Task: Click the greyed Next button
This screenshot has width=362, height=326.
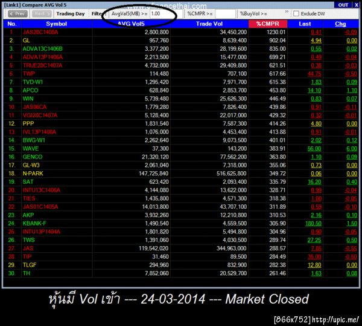Action: click(42, 14)
